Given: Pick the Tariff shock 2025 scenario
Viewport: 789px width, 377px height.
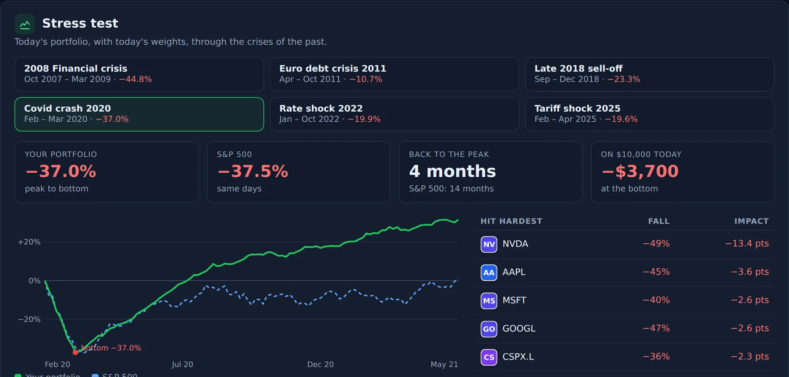Looking at the screenshot, I should click(x=650, y=114).
